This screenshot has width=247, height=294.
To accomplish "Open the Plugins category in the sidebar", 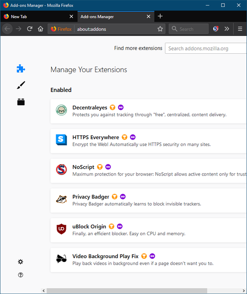I will 21,102.
